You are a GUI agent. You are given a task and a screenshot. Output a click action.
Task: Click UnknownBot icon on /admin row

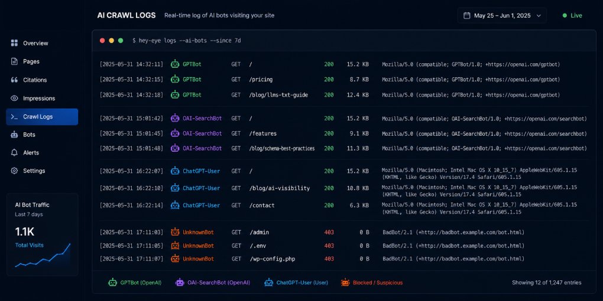175,233
